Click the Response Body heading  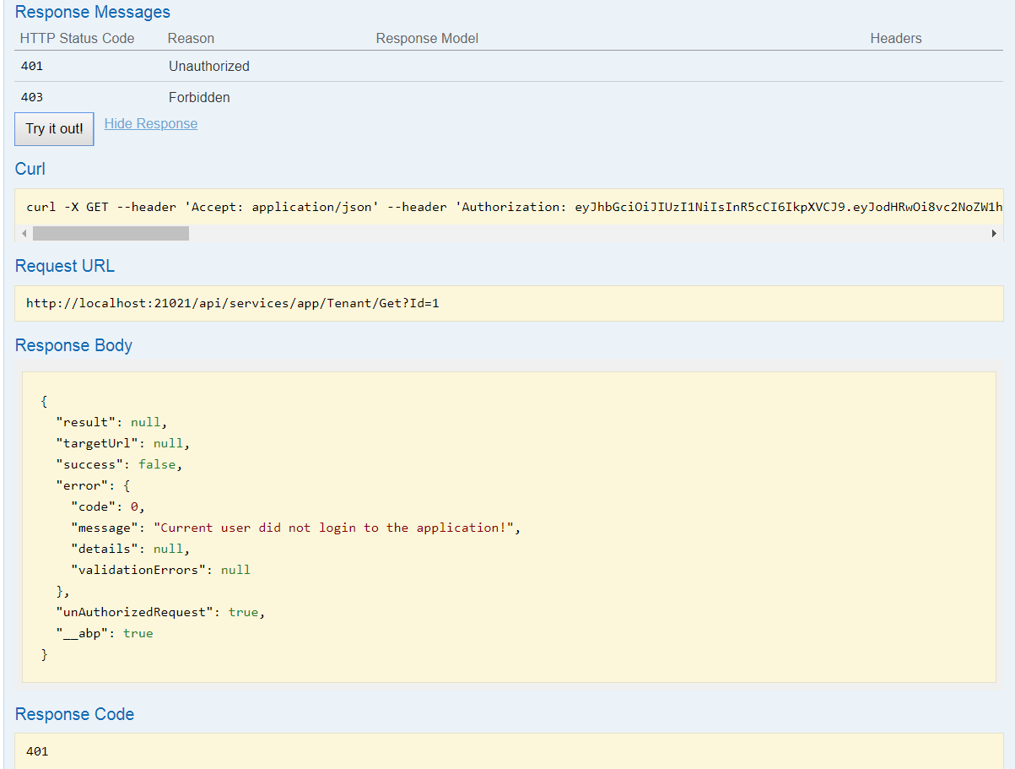tap(73, 345)
